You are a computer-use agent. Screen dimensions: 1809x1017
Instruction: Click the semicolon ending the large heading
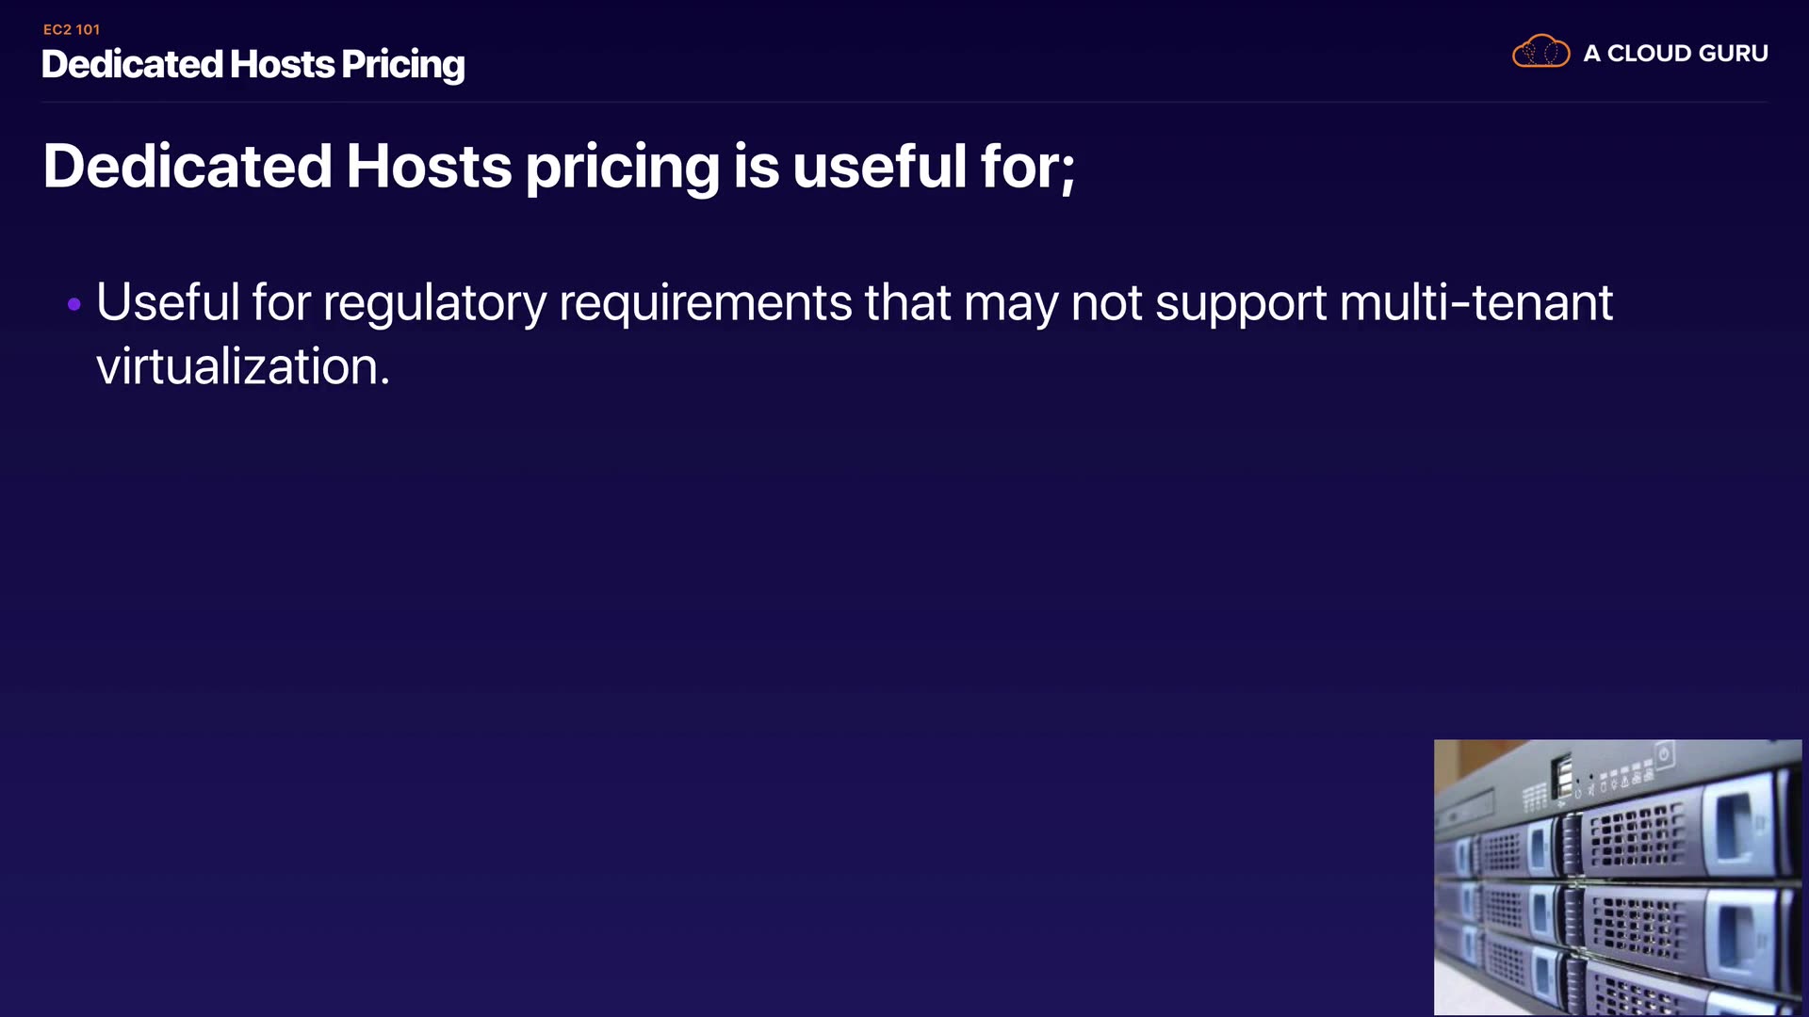pos(1068,171)
